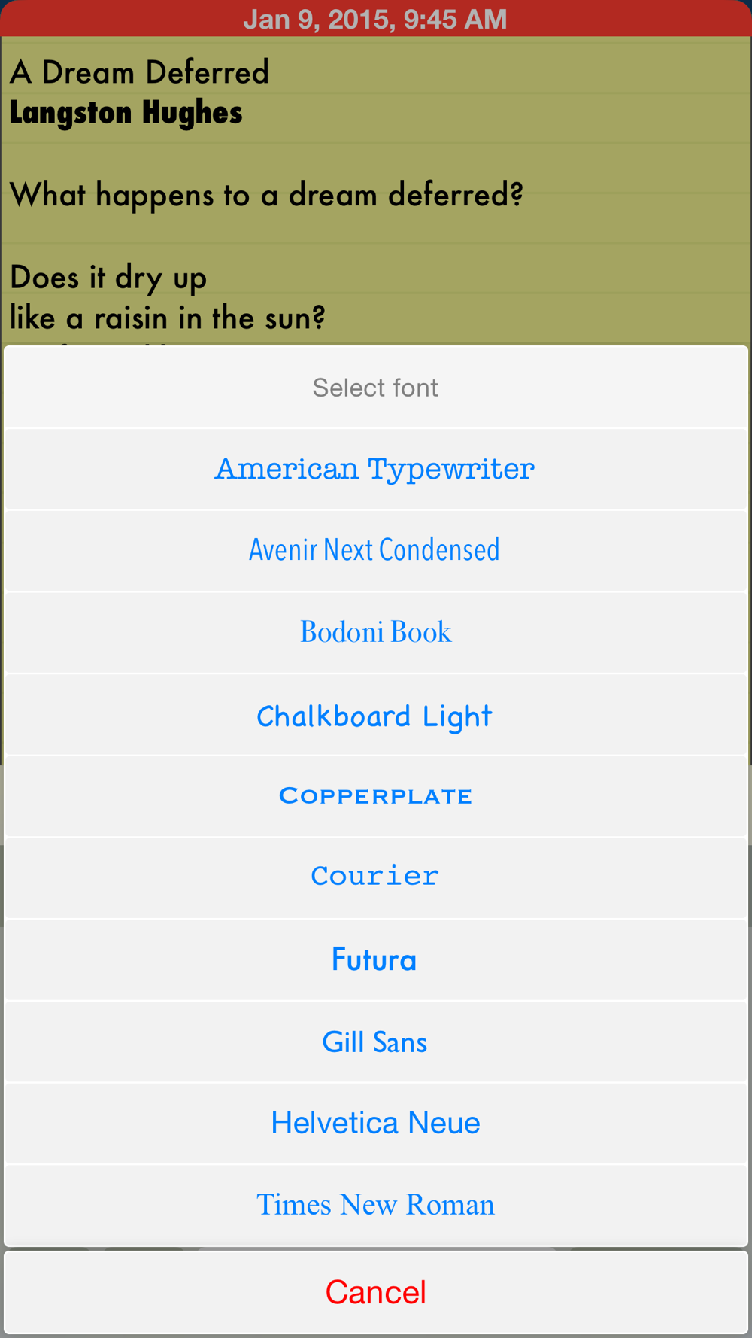Tap the bold 'Langston Hughes' line
The width and height of the screenshot is (752, 1338).
(126, 113)
